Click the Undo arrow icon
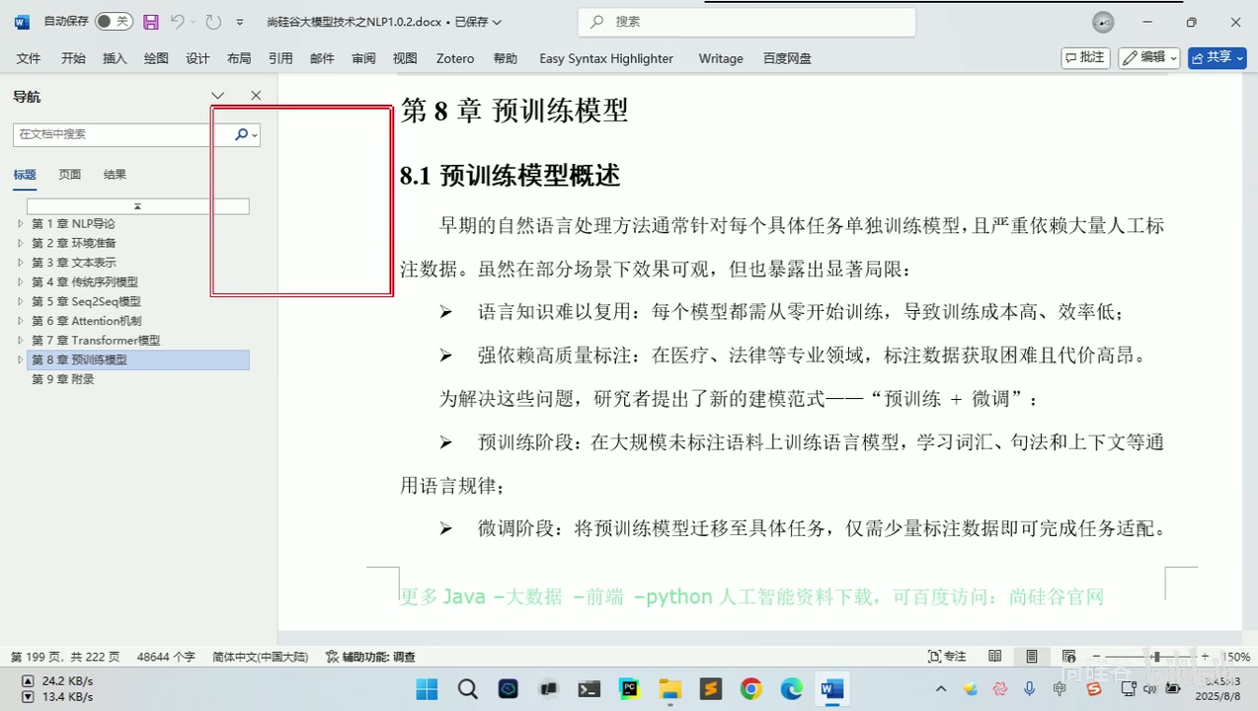This screenshot has height=711, width=1258. (x=177, y=22)
